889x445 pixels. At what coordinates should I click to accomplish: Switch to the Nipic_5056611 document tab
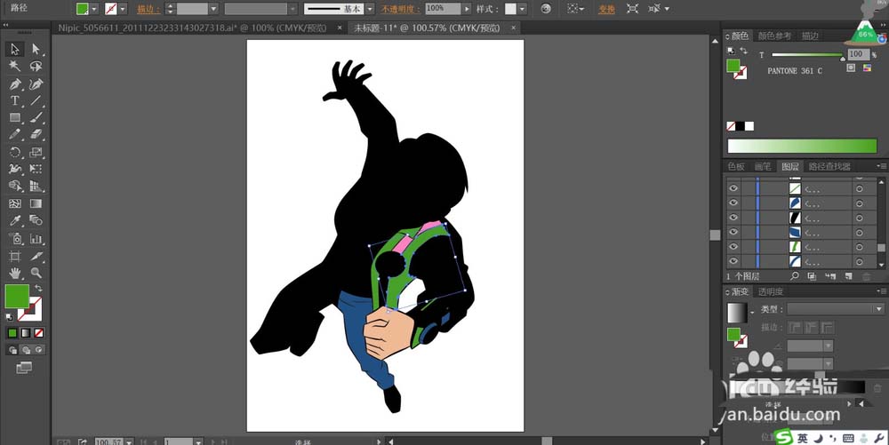192,28
